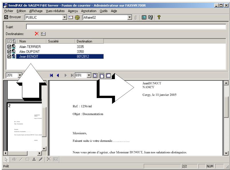Uncheck the Jean BENOIT recipient checkbox
This screenshot has height=170, width=230.
[x=9, y=56]
